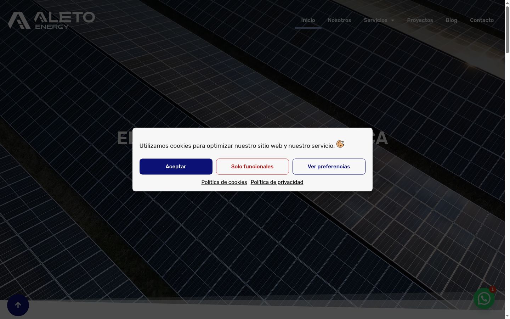Screen dimensions: 510x319
Task: Open the Política de privacidad link
Action: pyautogui.click(x=277, y=182)
